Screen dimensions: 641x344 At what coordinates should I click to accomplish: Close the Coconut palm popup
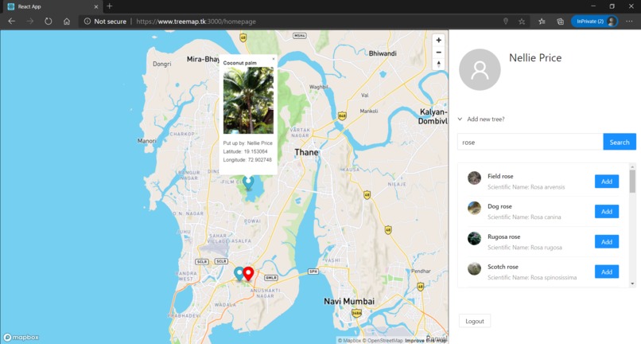click(x=274, y=59)
